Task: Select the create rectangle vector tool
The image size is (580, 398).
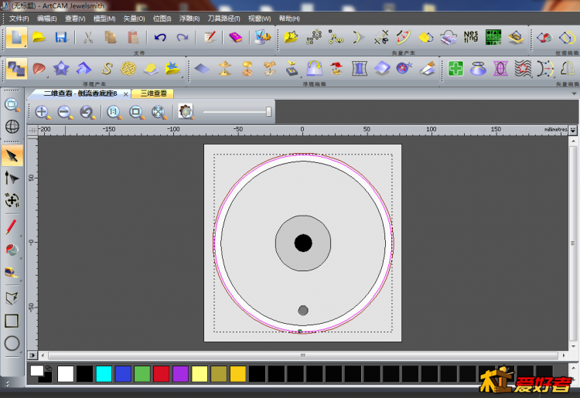Action: coord(12,320)
